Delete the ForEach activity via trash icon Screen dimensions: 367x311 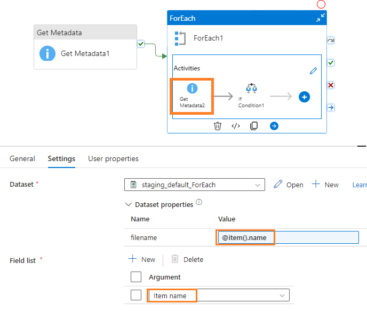point(218,126)
